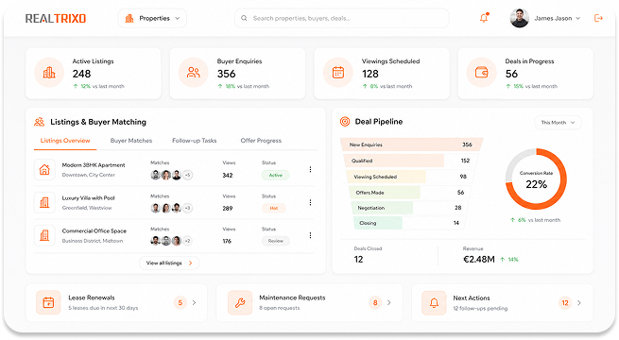The height and width of the screenshot is (340, 619).
Task: Click the Listings & Buyer Matching header icon
Action: tap(39, 122)
